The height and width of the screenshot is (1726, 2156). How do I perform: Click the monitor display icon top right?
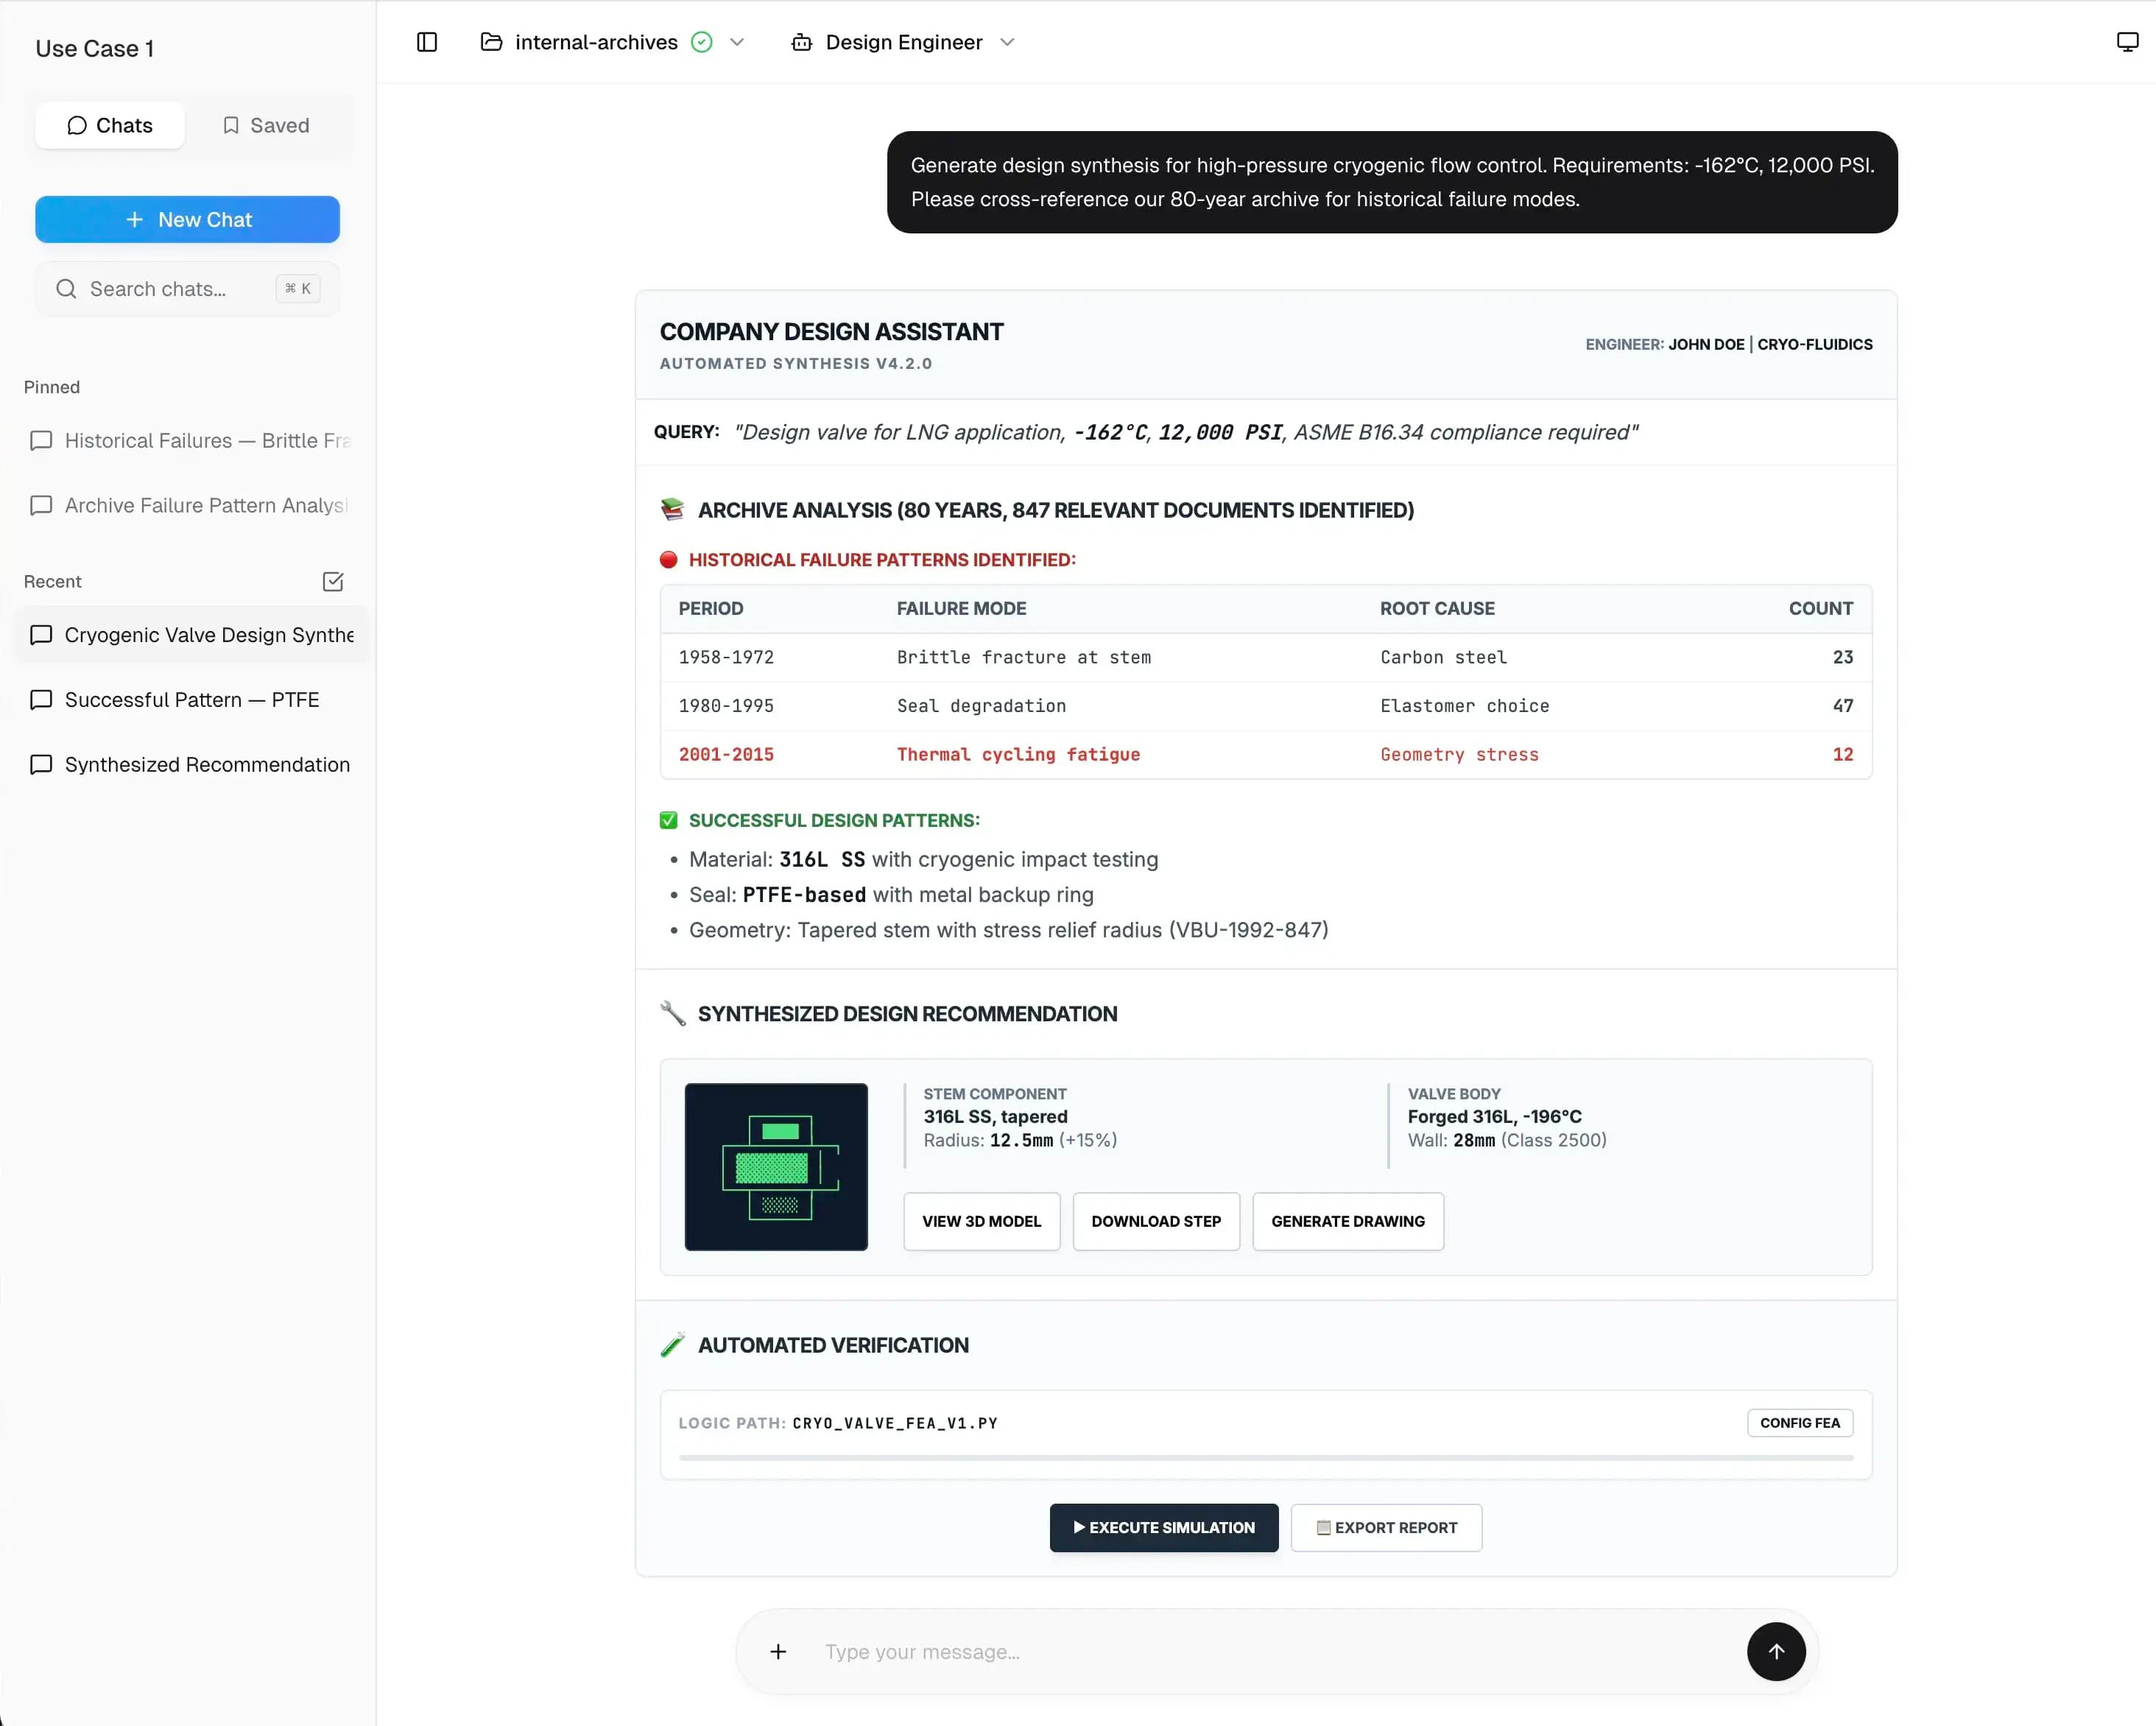[2127, 42]
